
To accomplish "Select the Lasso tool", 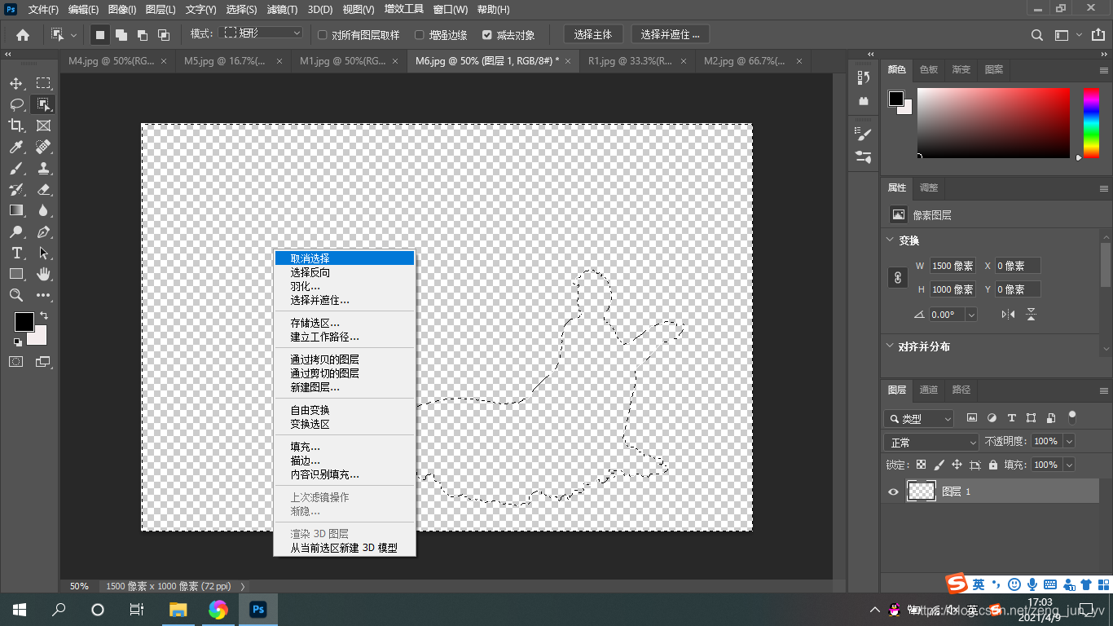I will [x=16, y=104].
